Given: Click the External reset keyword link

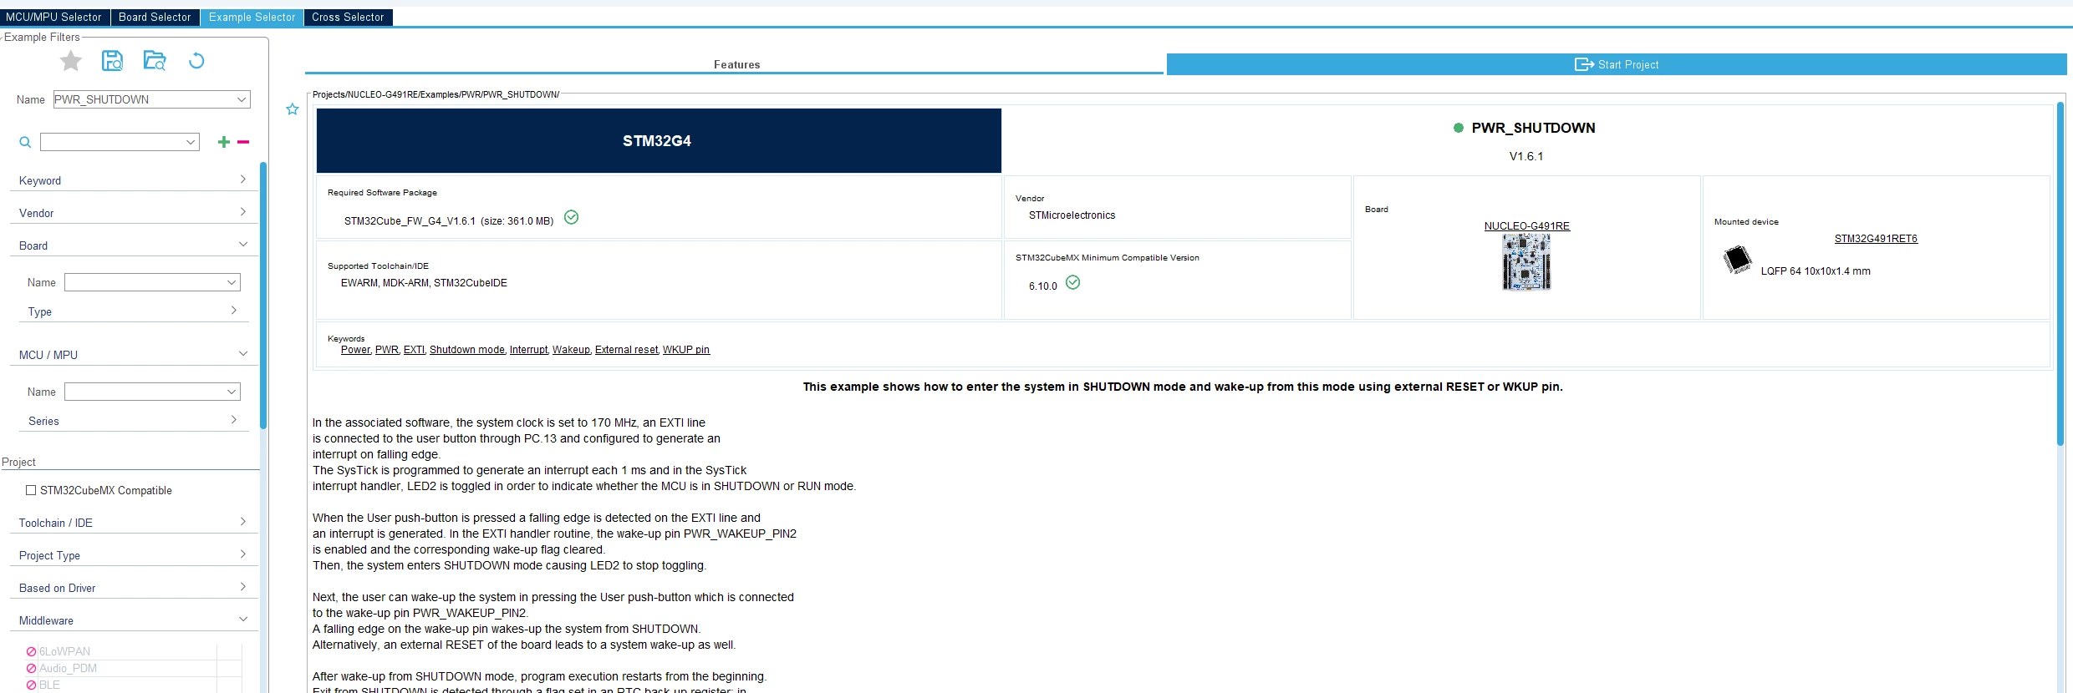Looking at the screenshot, I should tap(627, 350).
